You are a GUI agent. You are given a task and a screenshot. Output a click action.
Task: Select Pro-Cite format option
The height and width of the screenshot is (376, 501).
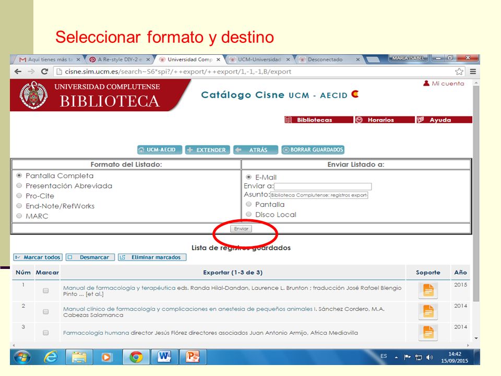point(19,196)
